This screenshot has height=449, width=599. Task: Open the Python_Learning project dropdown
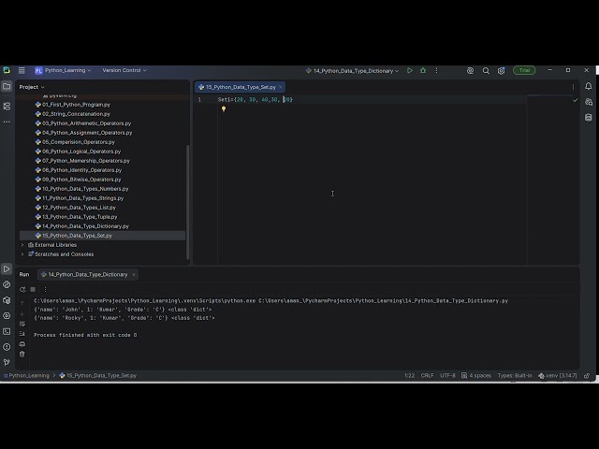click(64, 70)
